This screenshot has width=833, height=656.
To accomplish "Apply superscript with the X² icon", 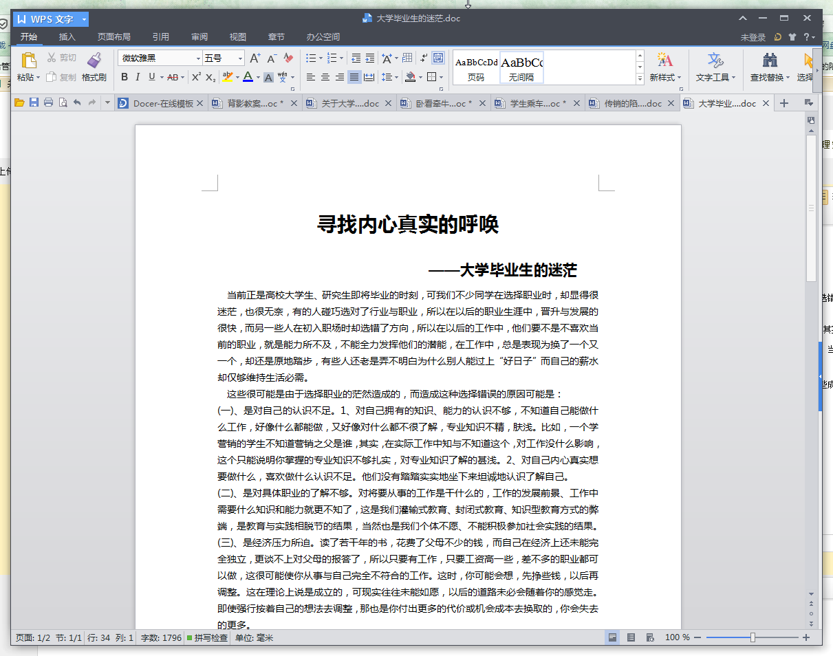I will point(196,77).
